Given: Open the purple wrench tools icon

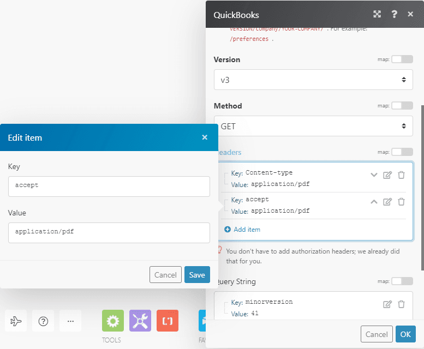Looking at the screenshot, I should click(x=140, y=321).
